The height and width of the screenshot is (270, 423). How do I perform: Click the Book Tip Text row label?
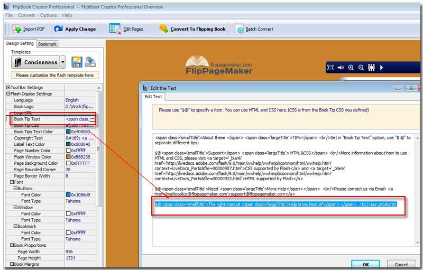click(x=27, y=119)
